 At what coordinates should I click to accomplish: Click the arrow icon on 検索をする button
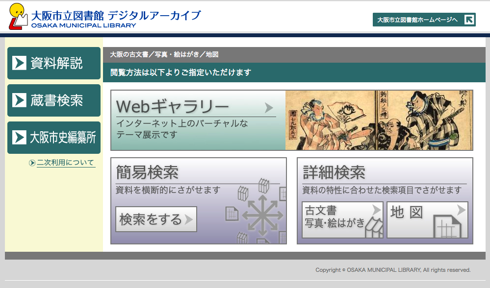click(188, 219)
